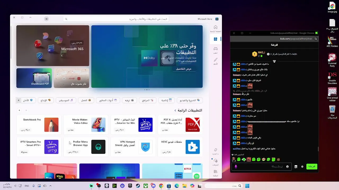Open the PDF X app card

pos(180,125)
